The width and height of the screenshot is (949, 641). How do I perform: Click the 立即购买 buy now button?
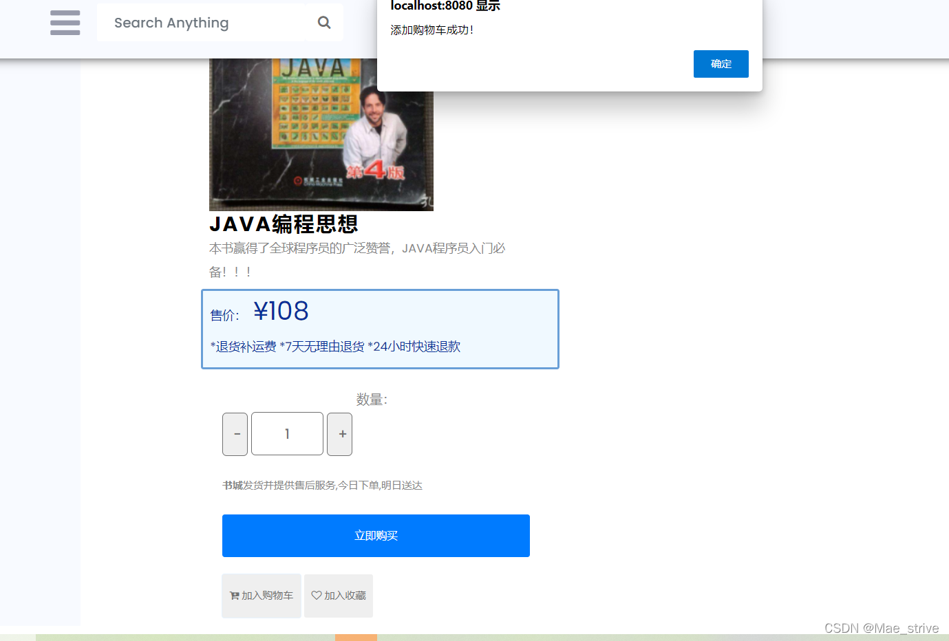click(x=376, y=535)
